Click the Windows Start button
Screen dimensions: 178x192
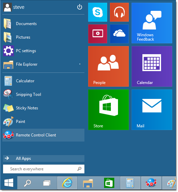[x=9, y=183]
